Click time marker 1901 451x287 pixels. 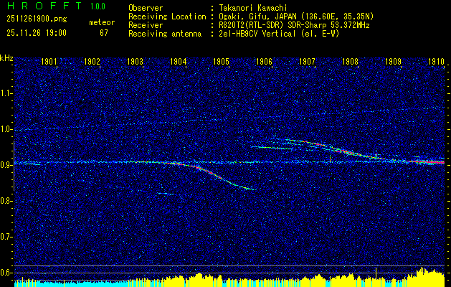[49, 61]
